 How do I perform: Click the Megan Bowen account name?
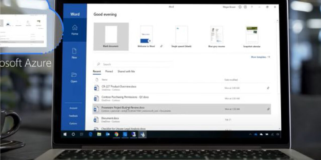tap(229, 7)
